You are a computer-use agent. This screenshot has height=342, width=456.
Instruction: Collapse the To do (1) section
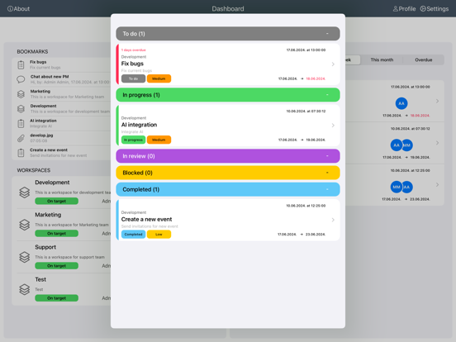coord(228,34)
